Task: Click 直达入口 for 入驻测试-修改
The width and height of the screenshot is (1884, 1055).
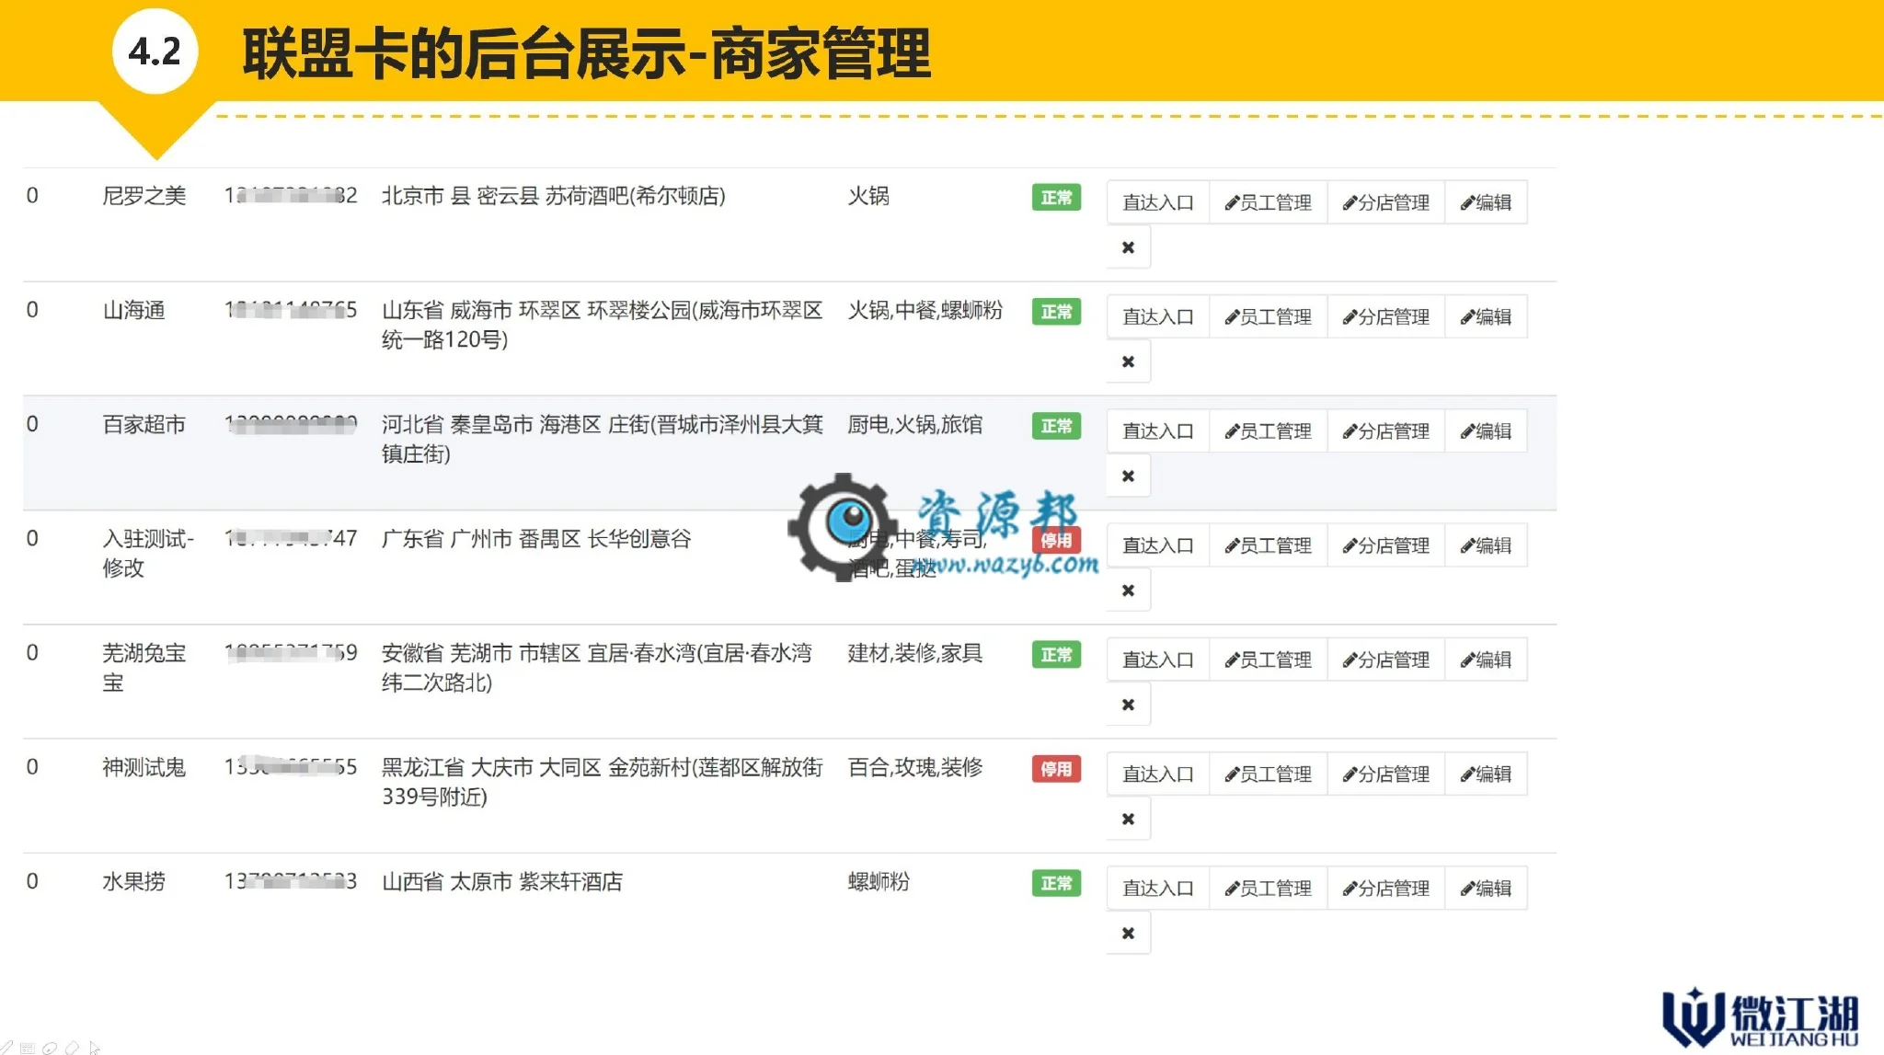Action: pos(1157,545)
